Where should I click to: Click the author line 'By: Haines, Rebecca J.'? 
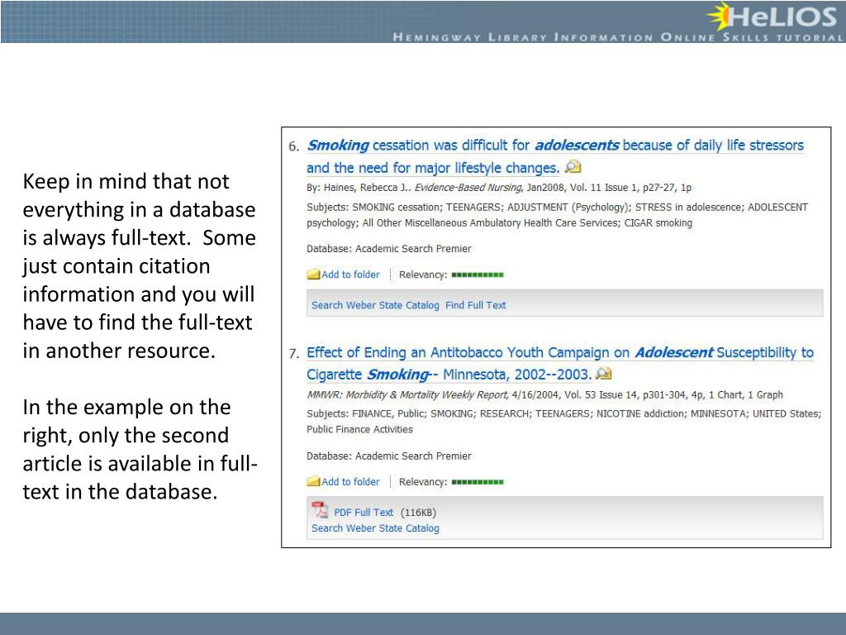(x=359, y=188)
